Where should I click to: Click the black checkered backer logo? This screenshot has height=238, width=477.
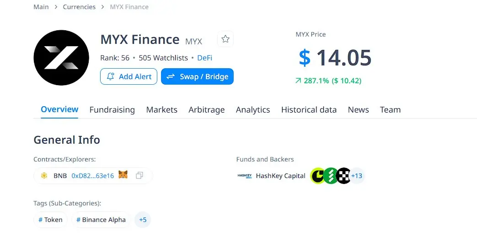[344, 176]
